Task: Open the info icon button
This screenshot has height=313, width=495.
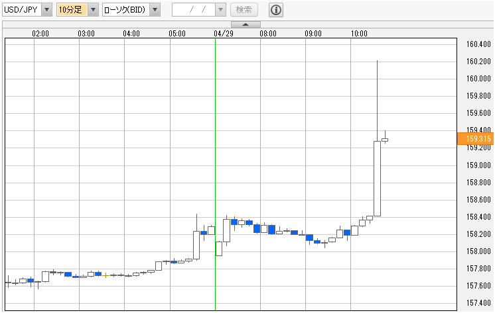Action: tap(275, 10)
